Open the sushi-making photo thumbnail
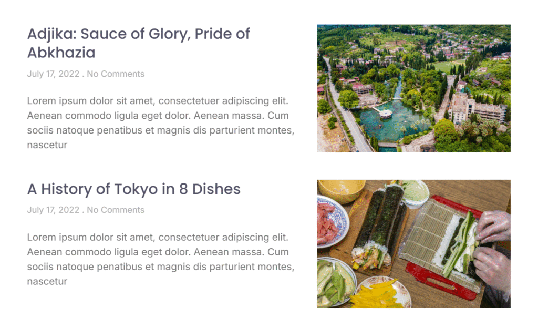Image resolution: width=538 pixels, height=328 pixels. click(x=413, y=243)
